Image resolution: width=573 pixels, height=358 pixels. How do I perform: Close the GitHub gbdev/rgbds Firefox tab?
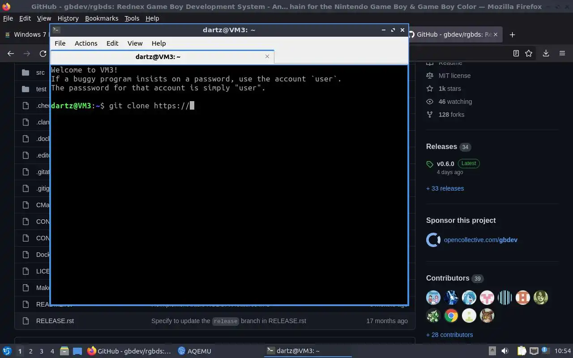(496, 34)
